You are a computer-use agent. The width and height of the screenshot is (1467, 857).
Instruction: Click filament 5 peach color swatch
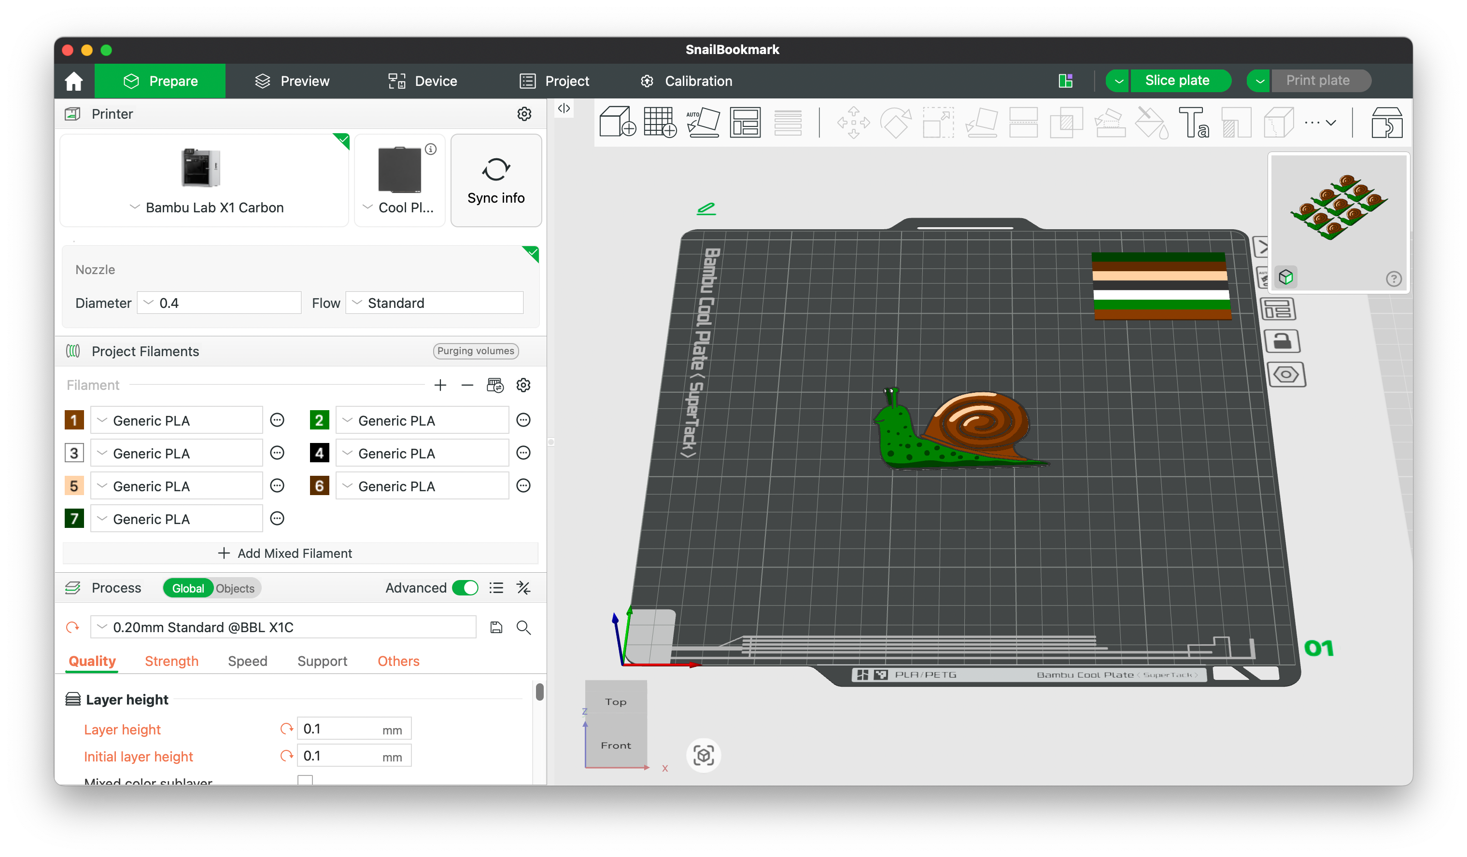74,486
